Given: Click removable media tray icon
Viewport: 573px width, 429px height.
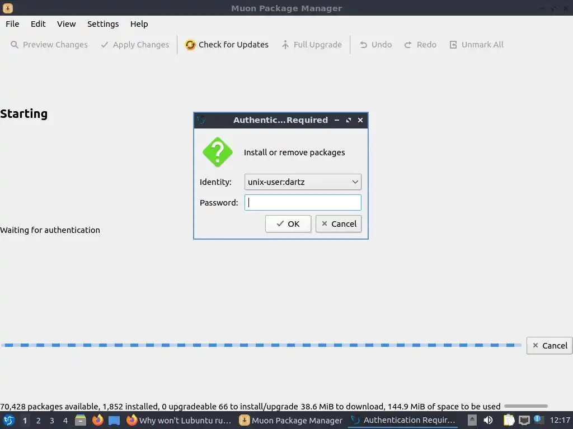Looking at the screenshot, I should pos(472,420).
